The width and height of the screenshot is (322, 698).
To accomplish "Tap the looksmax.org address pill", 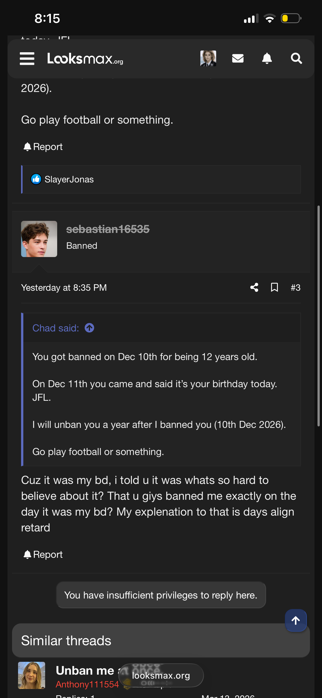I will pyautogui.click(x=161, y=675).
